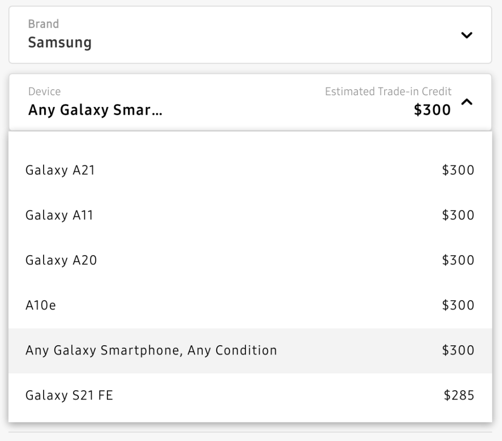Click the $300 amount on the A10e row
The image size is (502, 441).
458,305
